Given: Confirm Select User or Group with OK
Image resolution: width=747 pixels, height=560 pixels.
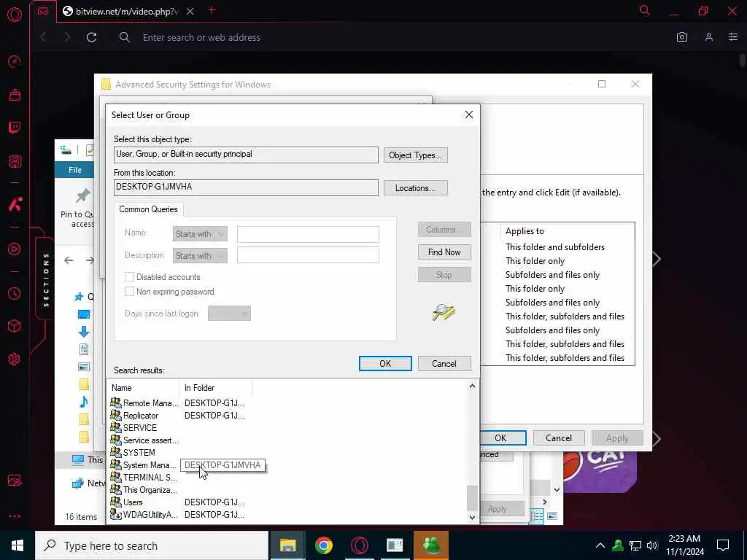Looking at the screenshot, I should tap(385, 363).
